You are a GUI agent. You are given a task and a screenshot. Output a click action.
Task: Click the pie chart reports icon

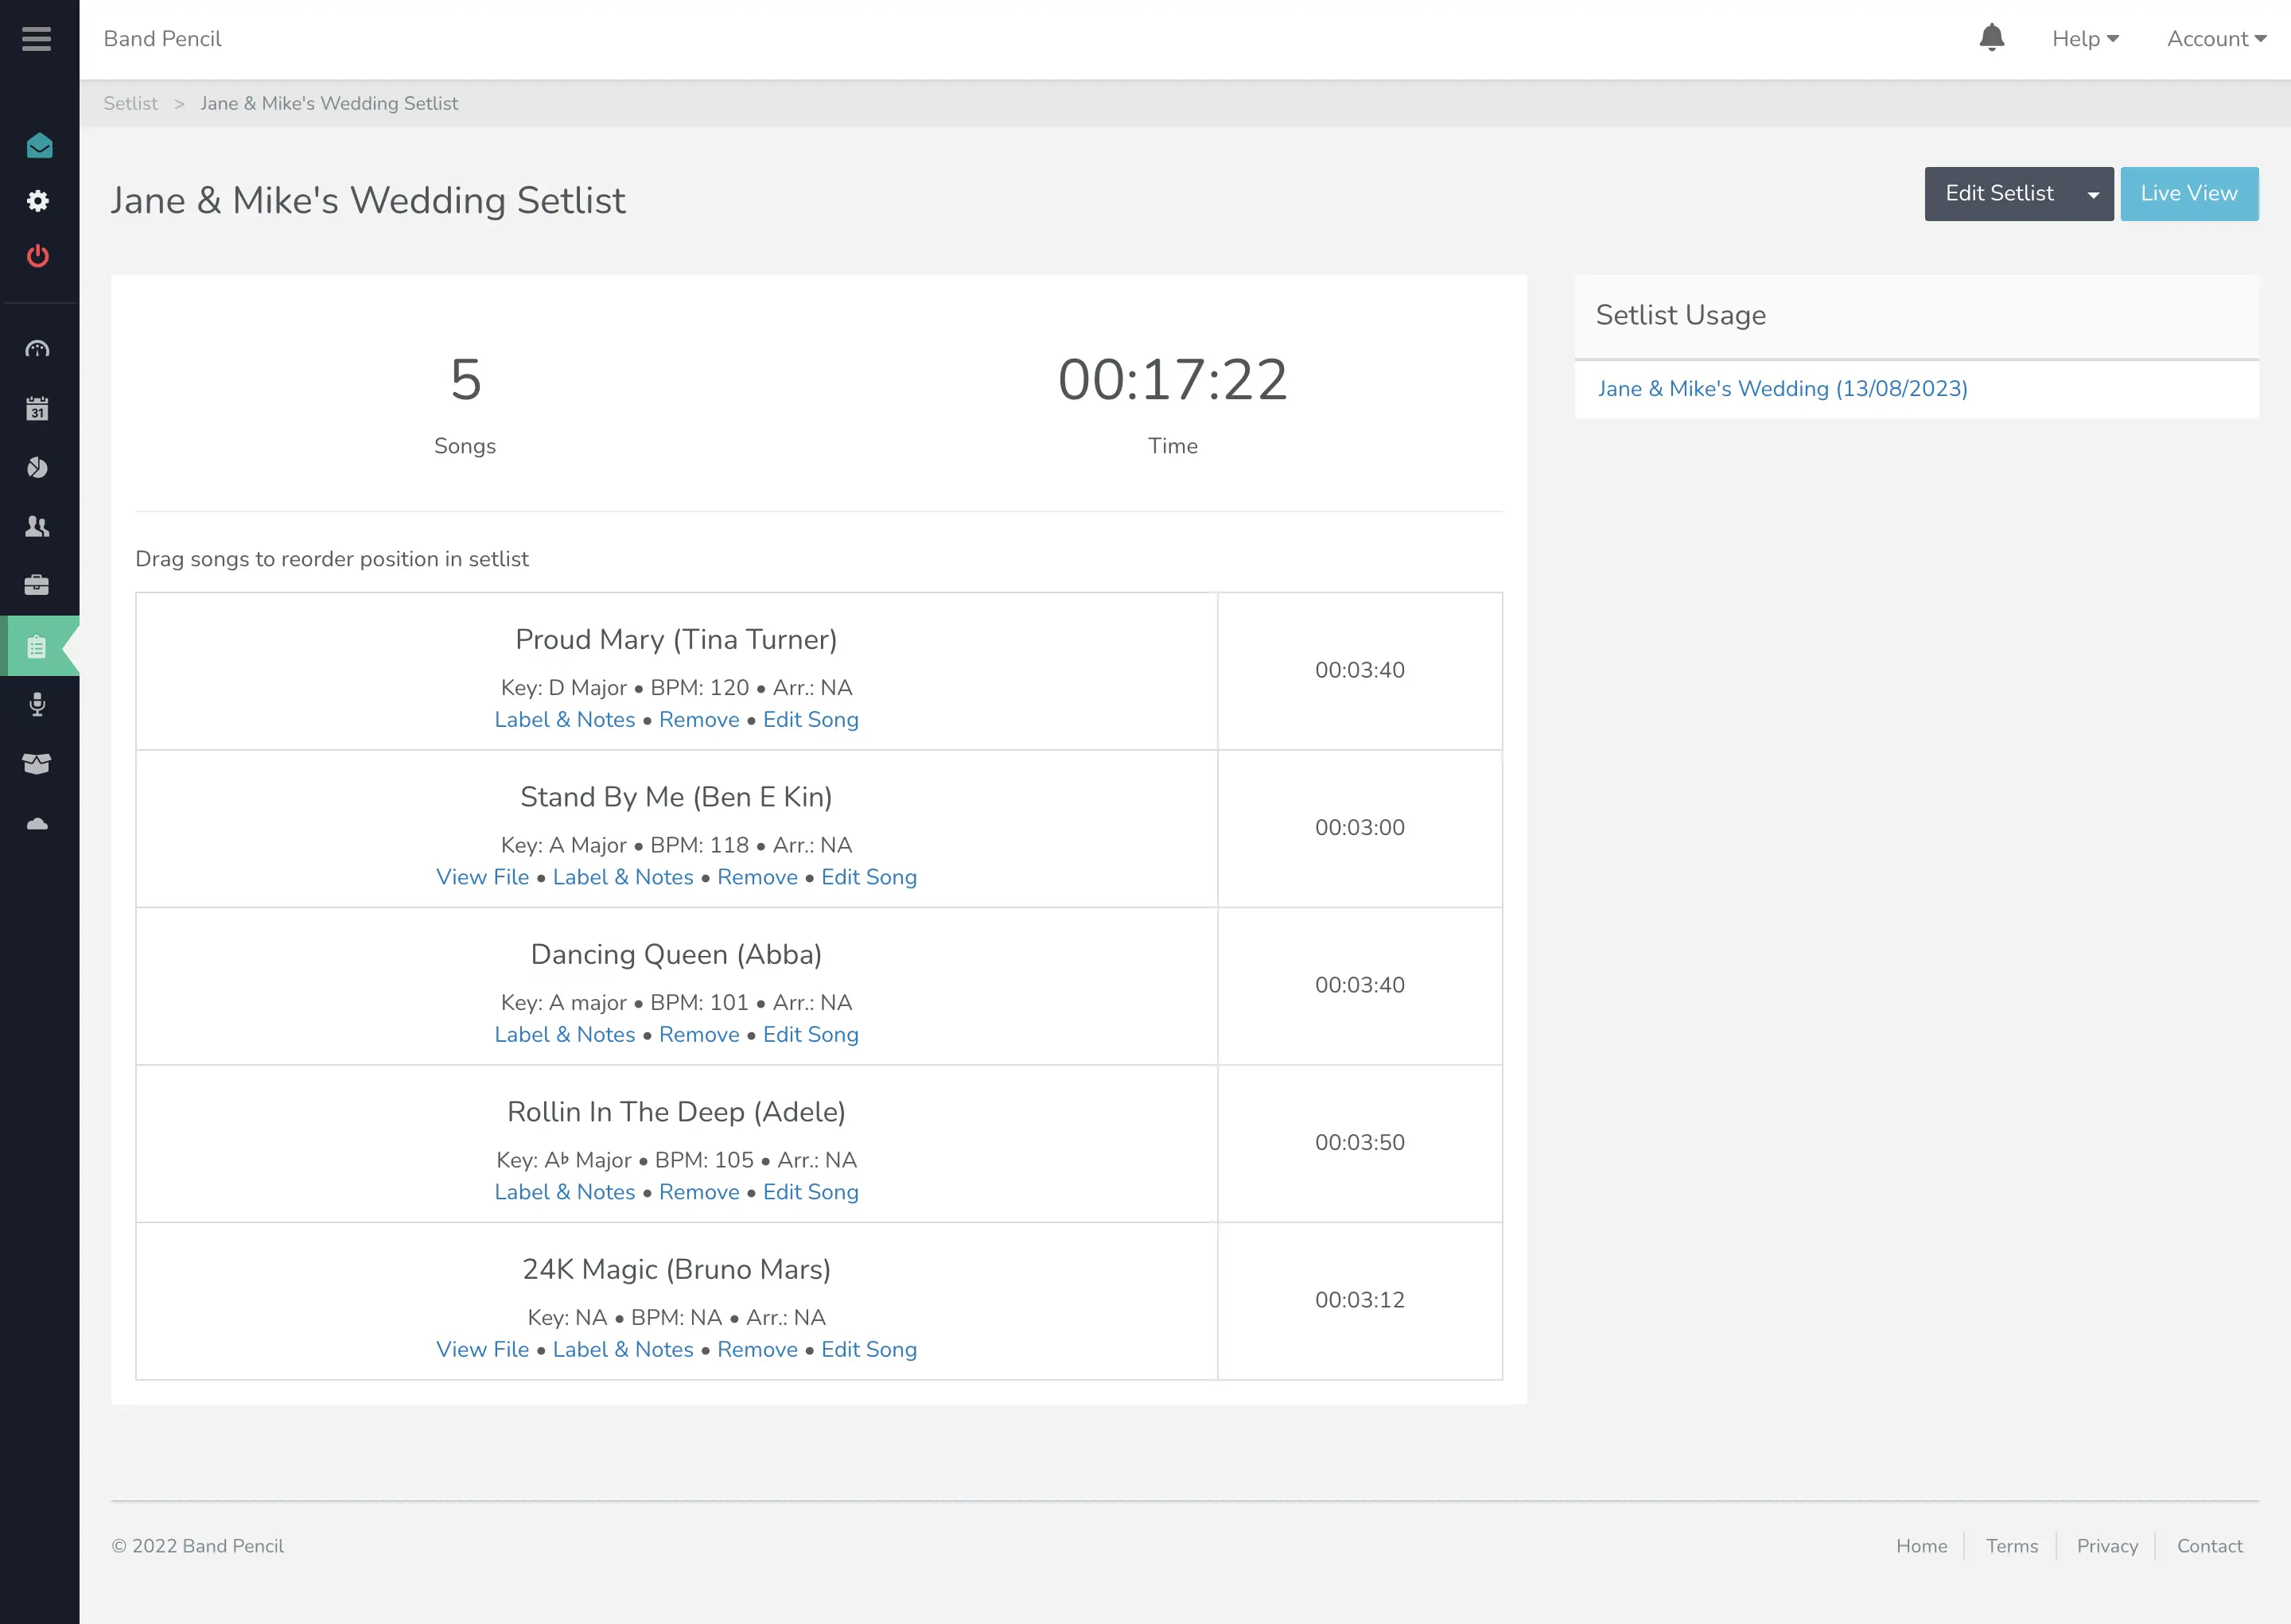point(37,467)
